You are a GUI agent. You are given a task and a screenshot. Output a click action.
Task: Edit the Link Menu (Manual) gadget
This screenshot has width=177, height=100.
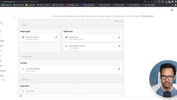[119, 69]
